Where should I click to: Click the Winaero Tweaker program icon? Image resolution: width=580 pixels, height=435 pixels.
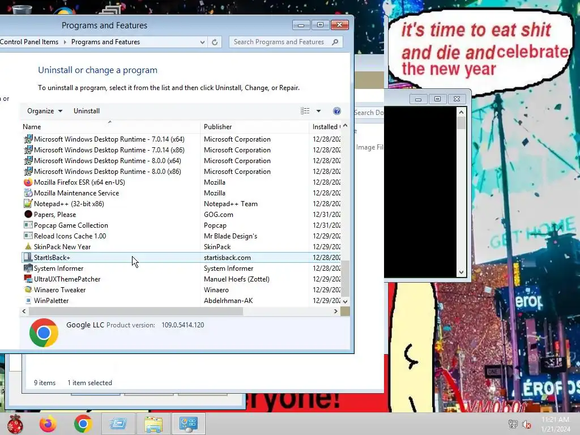(x=28, y=289)
